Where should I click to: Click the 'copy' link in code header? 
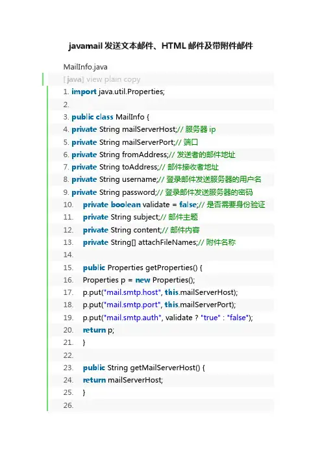coord(132,79)
